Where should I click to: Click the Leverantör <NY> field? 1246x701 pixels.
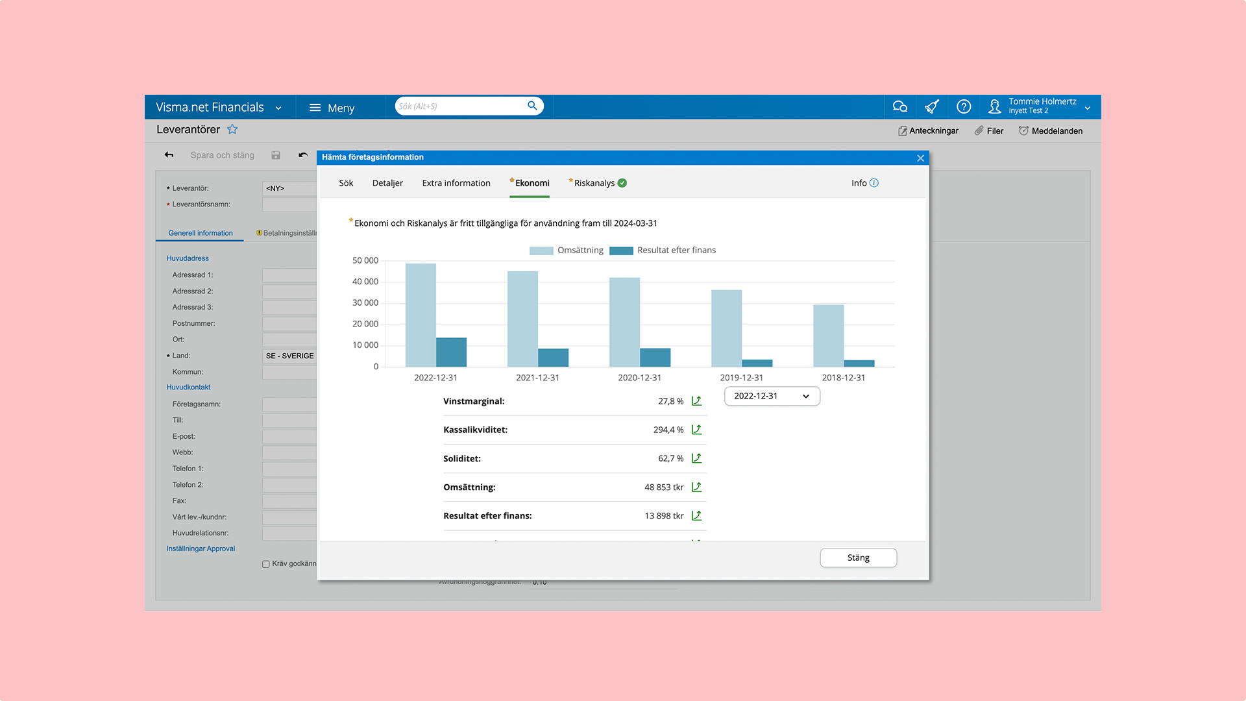point(289,188)
